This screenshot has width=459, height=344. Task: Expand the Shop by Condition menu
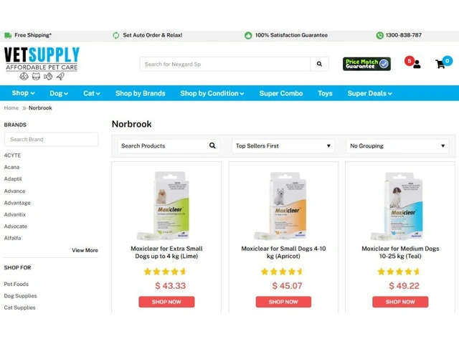(212, 93)
